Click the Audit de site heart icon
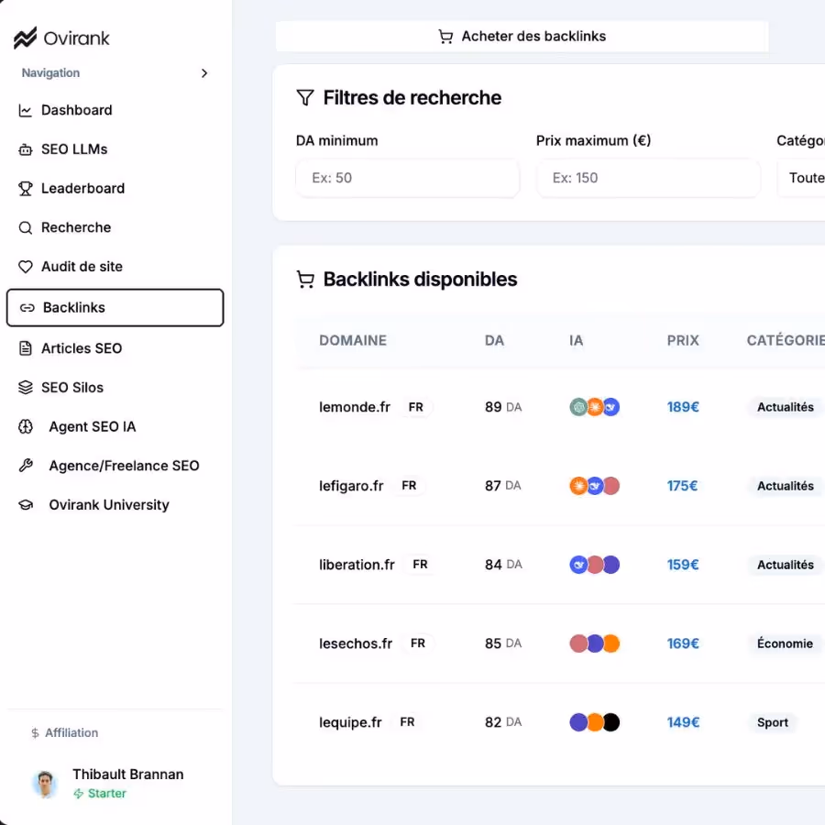The image size is (825, 825). [26, 267]
